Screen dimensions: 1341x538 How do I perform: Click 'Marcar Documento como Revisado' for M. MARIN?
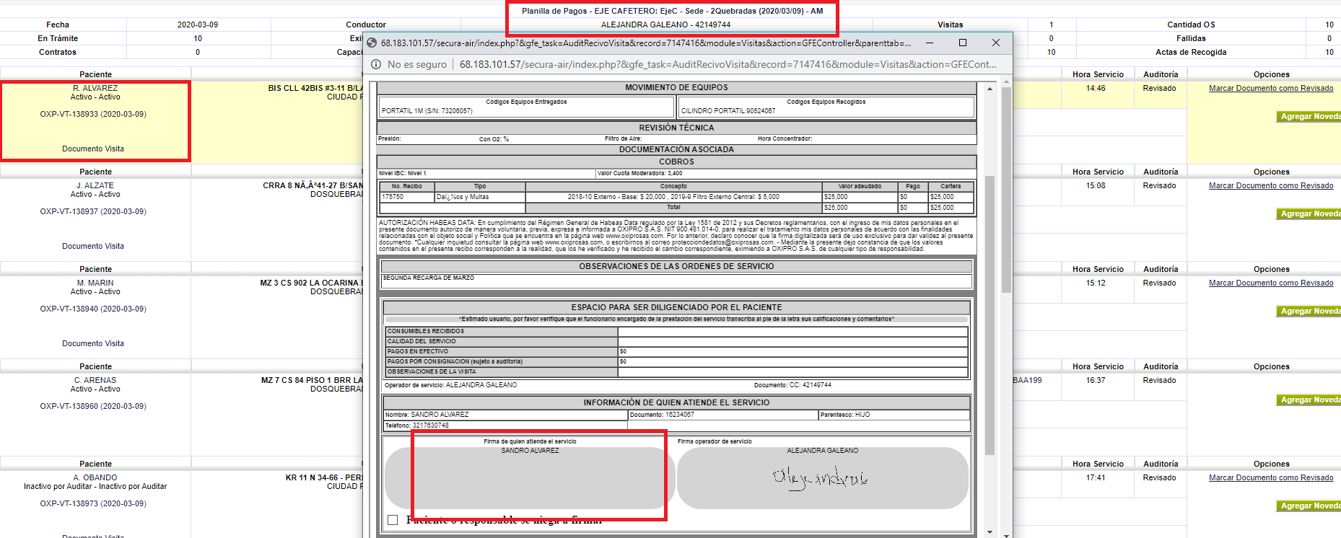tap(1271, 283)
